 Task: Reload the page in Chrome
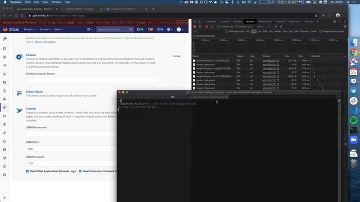[x=16, y=16]
